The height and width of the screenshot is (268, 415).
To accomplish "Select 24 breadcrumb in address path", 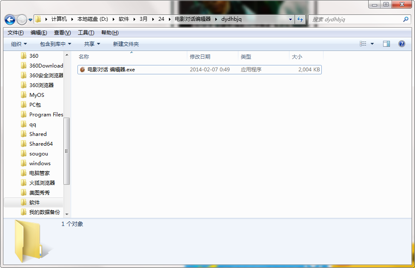I will pyautogui.click(x=161, y=19).
